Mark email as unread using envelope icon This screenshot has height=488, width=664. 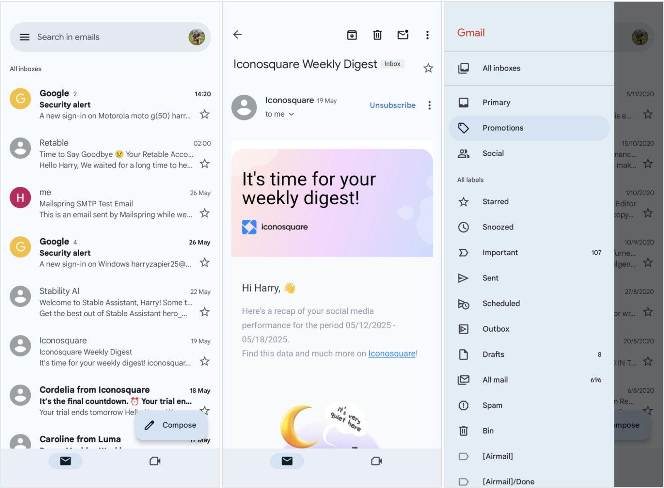point(403,35)
